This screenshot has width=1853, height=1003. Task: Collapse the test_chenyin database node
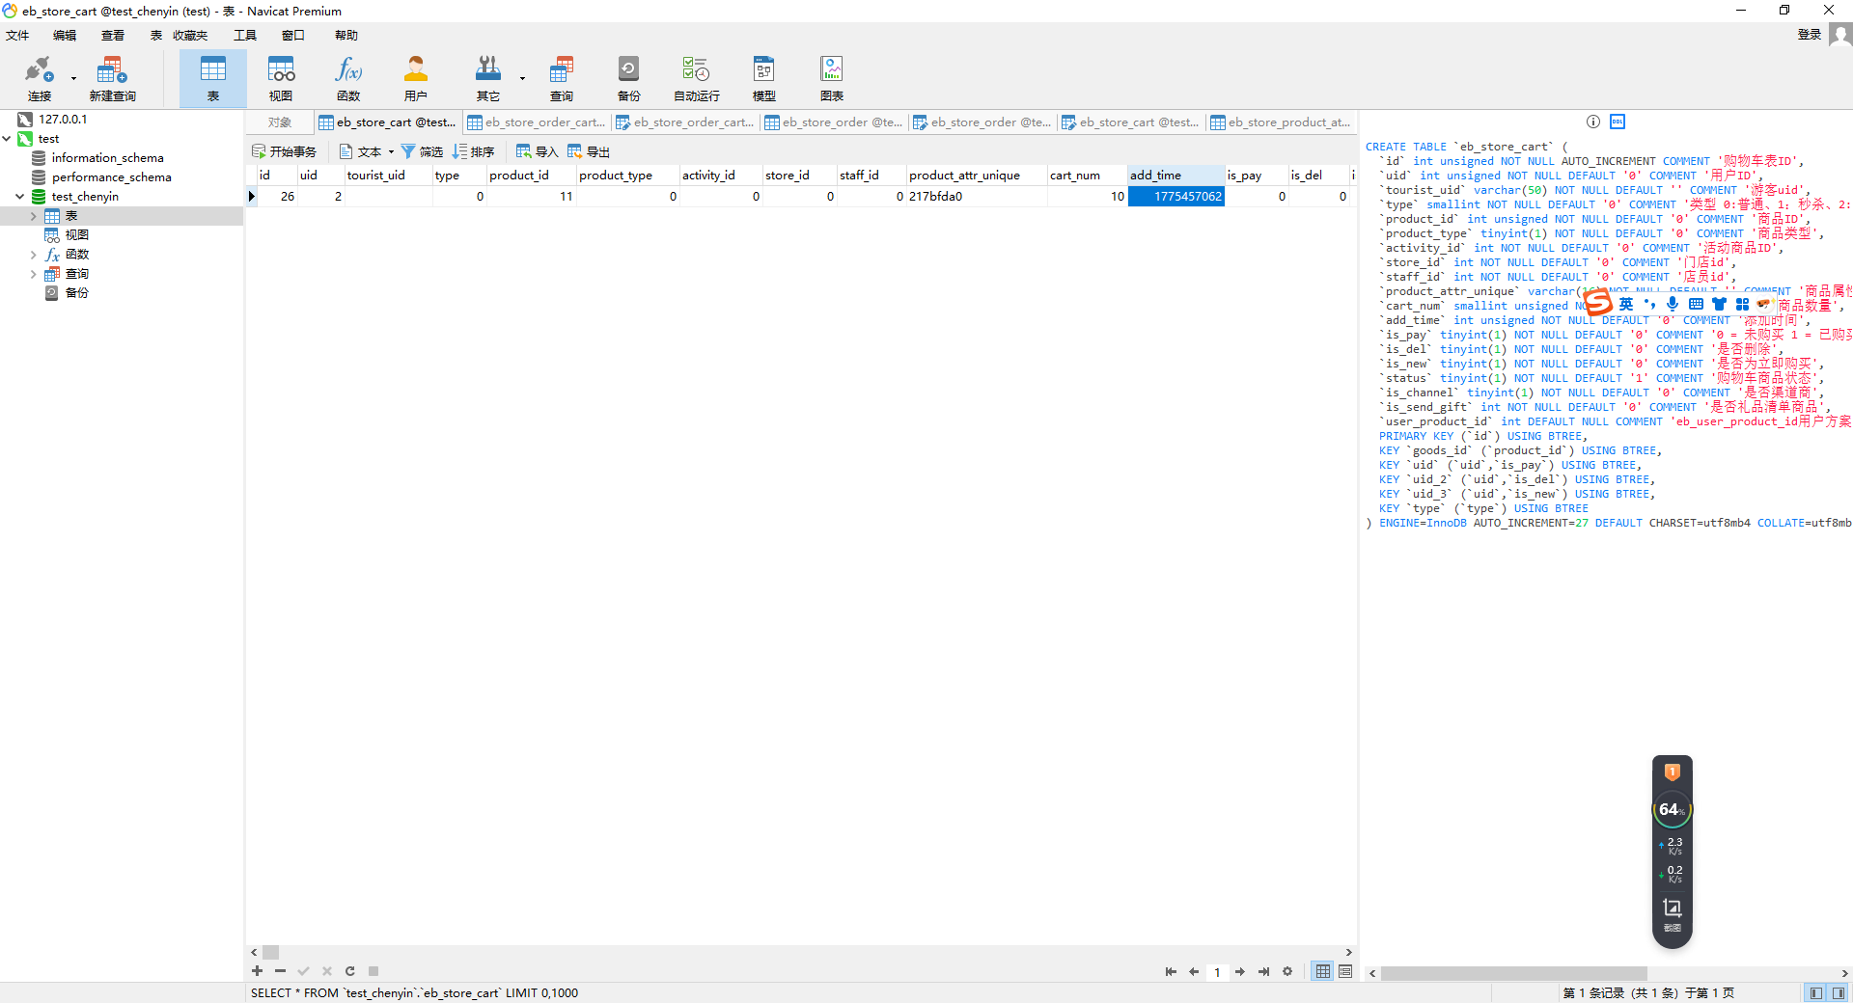click(19, 197)
